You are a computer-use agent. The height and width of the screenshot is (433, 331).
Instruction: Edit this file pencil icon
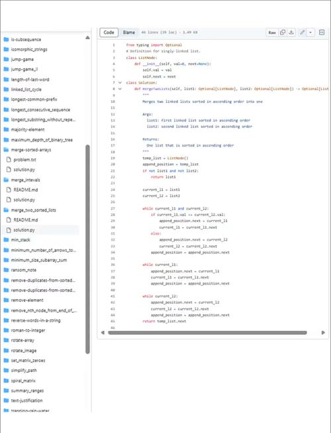[x=303, y=32]
